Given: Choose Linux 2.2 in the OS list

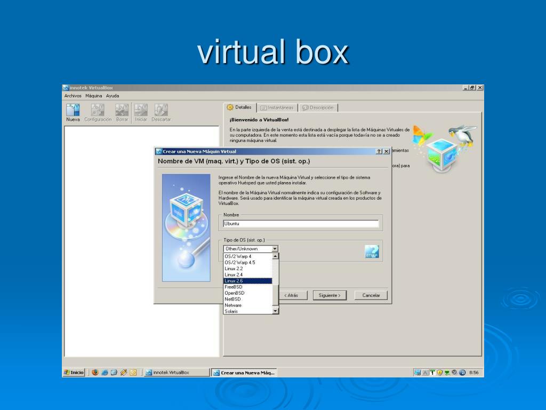Looking at the screenshot, I should 247,269.
